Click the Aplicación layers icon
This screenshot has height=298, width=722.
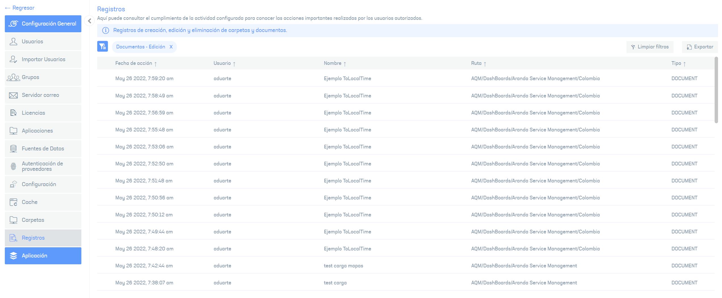(13, 256)
